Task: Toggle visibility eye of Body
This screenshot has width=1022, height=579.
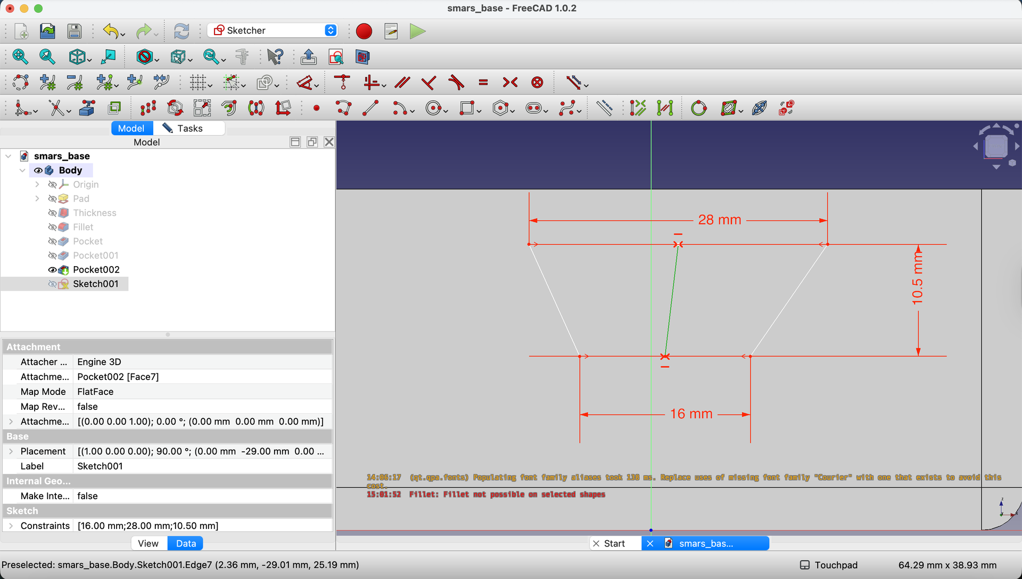Action: [x=38, y=170]
